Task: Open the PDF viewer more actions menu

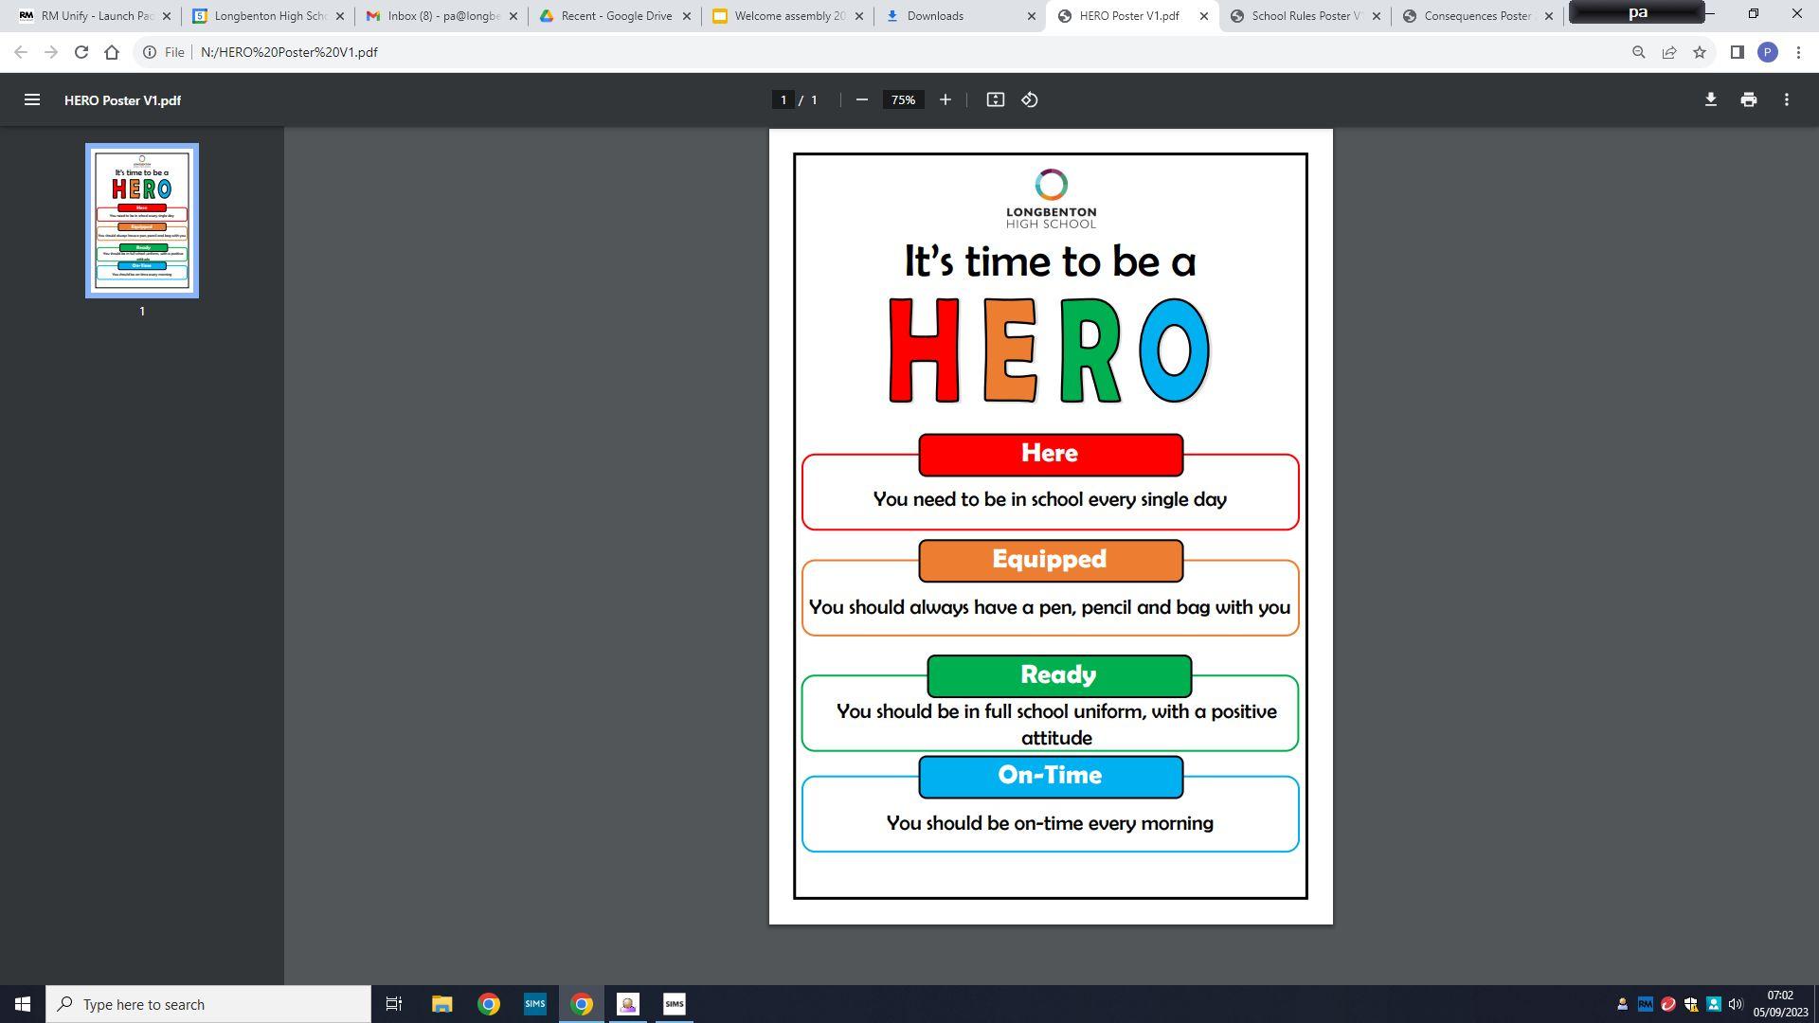Action: (x=1786, y=99)
